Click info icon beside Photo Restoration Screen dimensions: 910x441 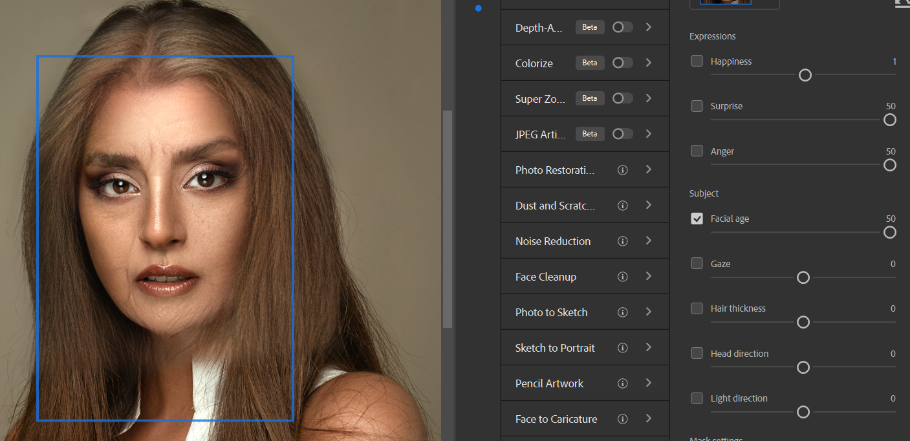tap(623, 170)
